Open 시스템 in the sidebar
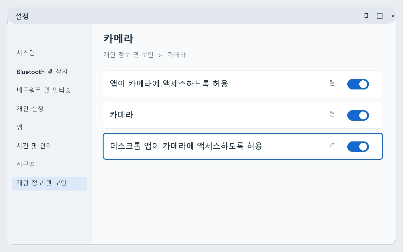The height and width of the screenshot is (252, 403). [50, 53]
